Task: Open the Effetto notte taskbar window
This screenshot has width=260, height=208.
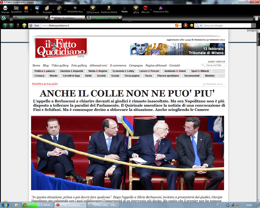Action: (x=104, y=205)
